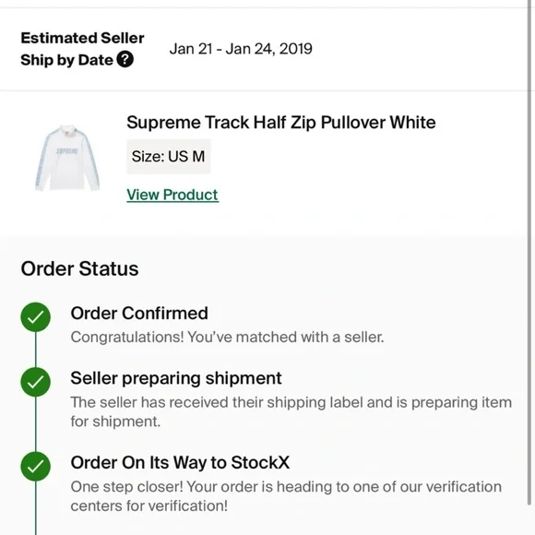Click the Order On Its Way checkmark icon
535x535 pixels.
pos(35,467)
